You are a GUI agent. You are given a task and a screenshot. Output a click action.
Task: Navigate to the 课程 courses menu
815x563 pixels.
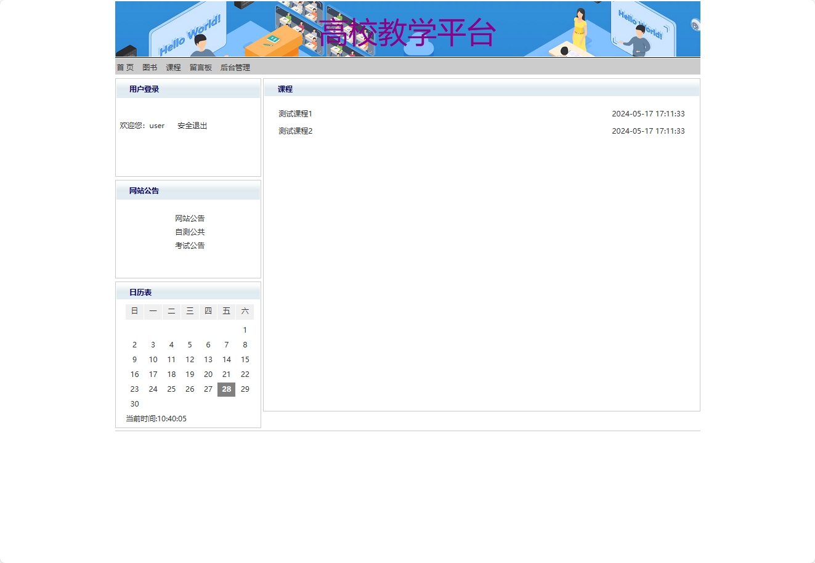[x=172, y=68]
